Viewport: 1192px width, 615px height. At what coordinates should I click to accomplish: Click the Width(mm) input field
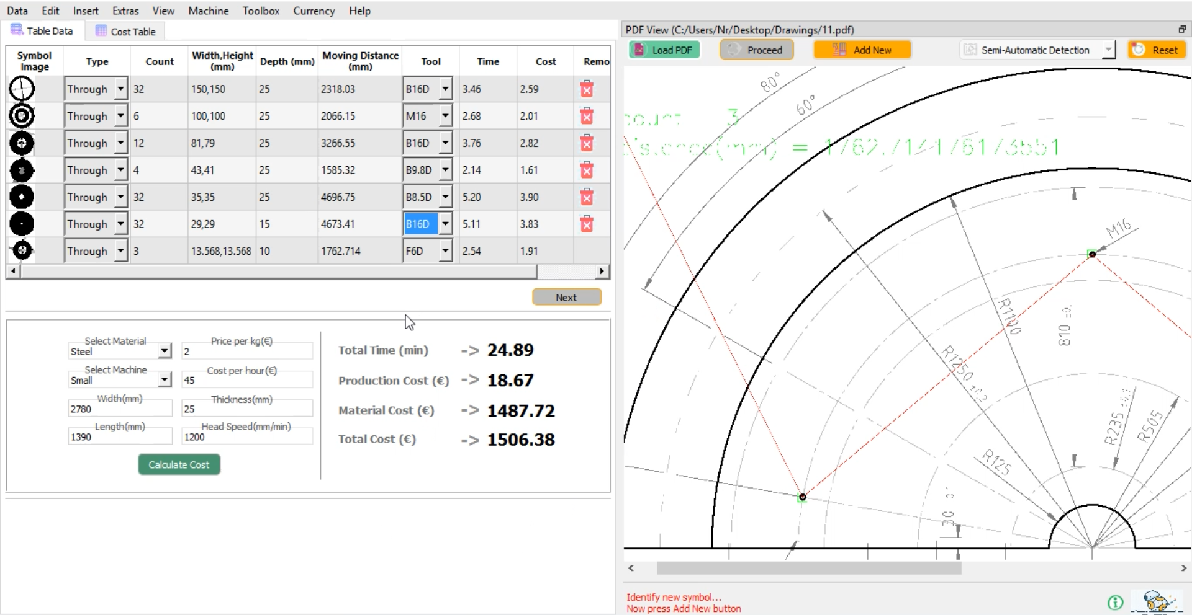click(x=119, y=409)
